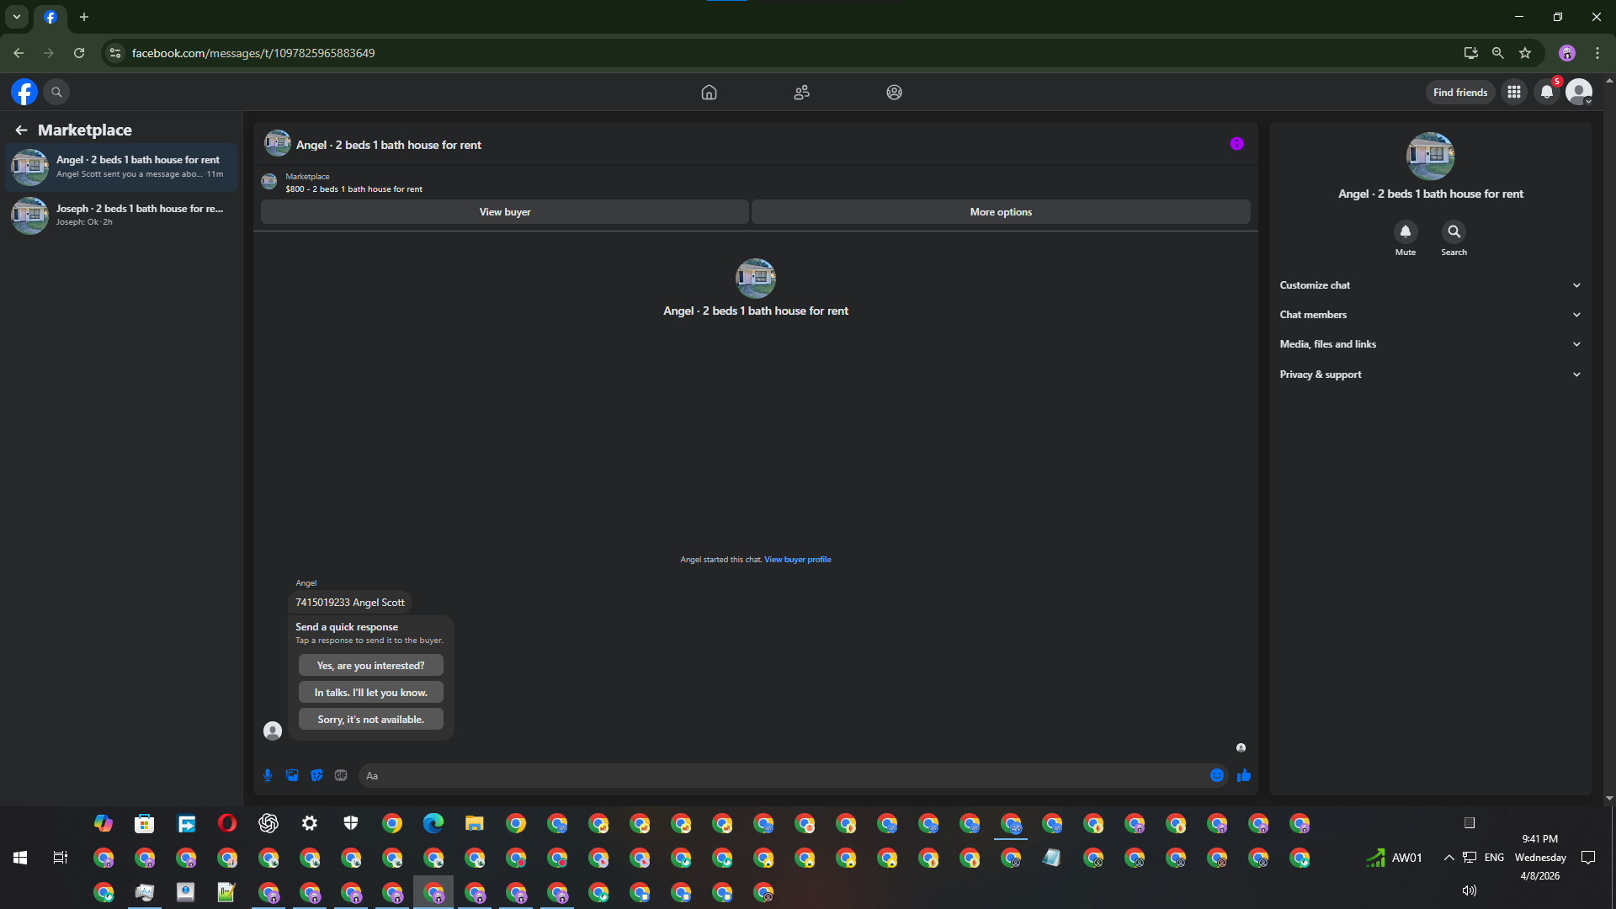Expand Privacy & support section
This screenshot has width=1616, height=909.
[1429, 375]
